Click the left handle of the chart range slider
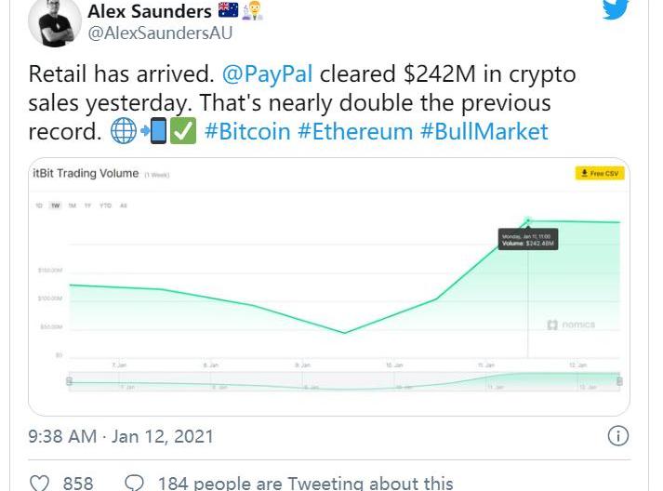This screenshot has width=663, height=491. coord(69,380)
